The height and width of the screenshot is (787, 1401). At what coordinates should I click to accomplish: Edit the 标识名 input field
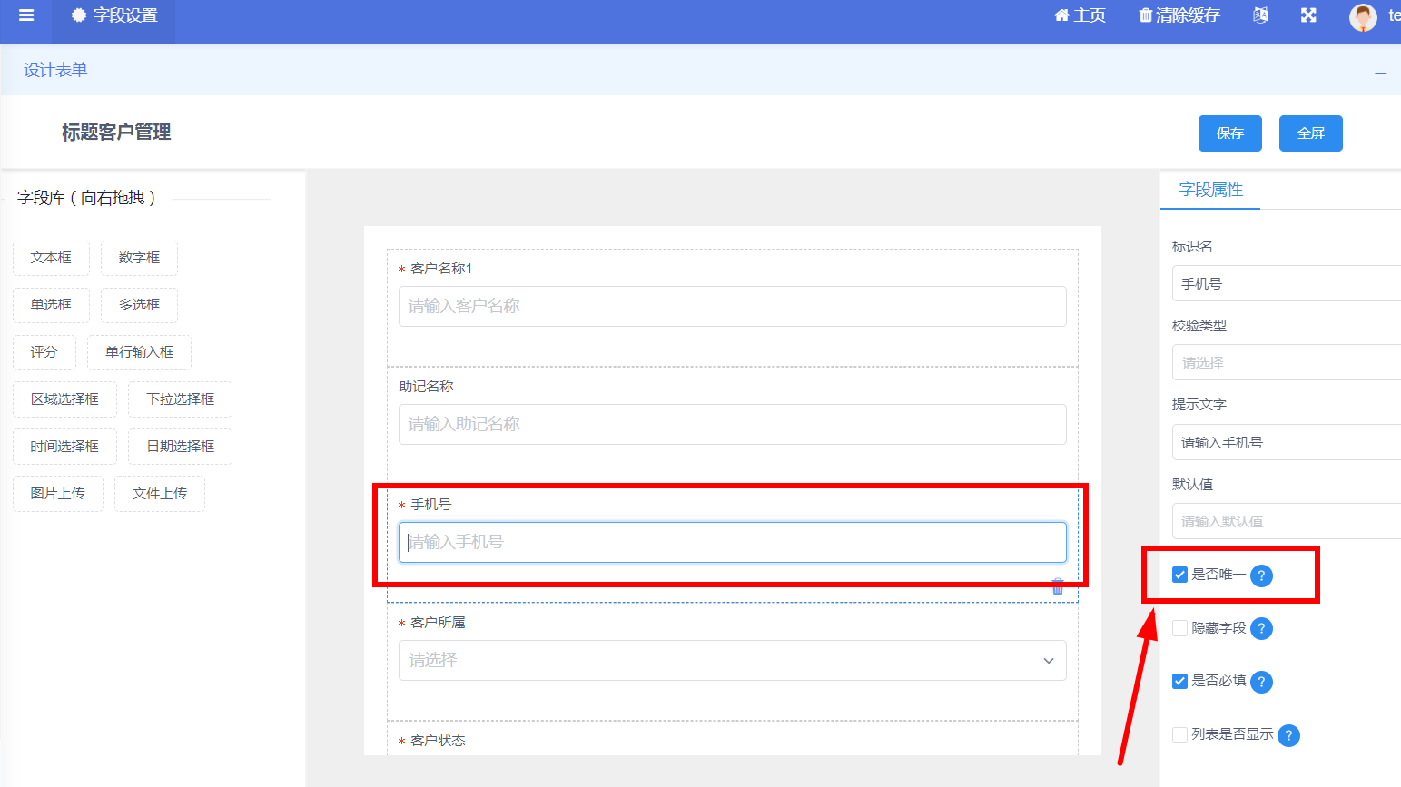pyautogui.click(x=1287, y=284)
